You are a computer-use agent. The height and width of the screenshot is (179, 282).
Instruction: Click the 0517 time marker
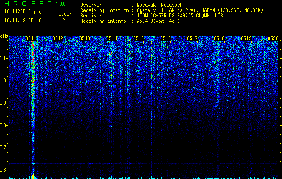[x=192, y=38]
